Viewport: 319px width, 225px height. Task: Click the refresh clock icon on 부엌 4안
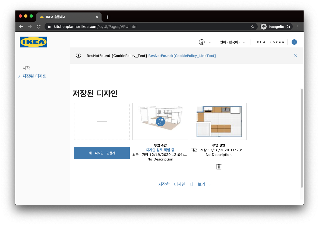(160, 122)
